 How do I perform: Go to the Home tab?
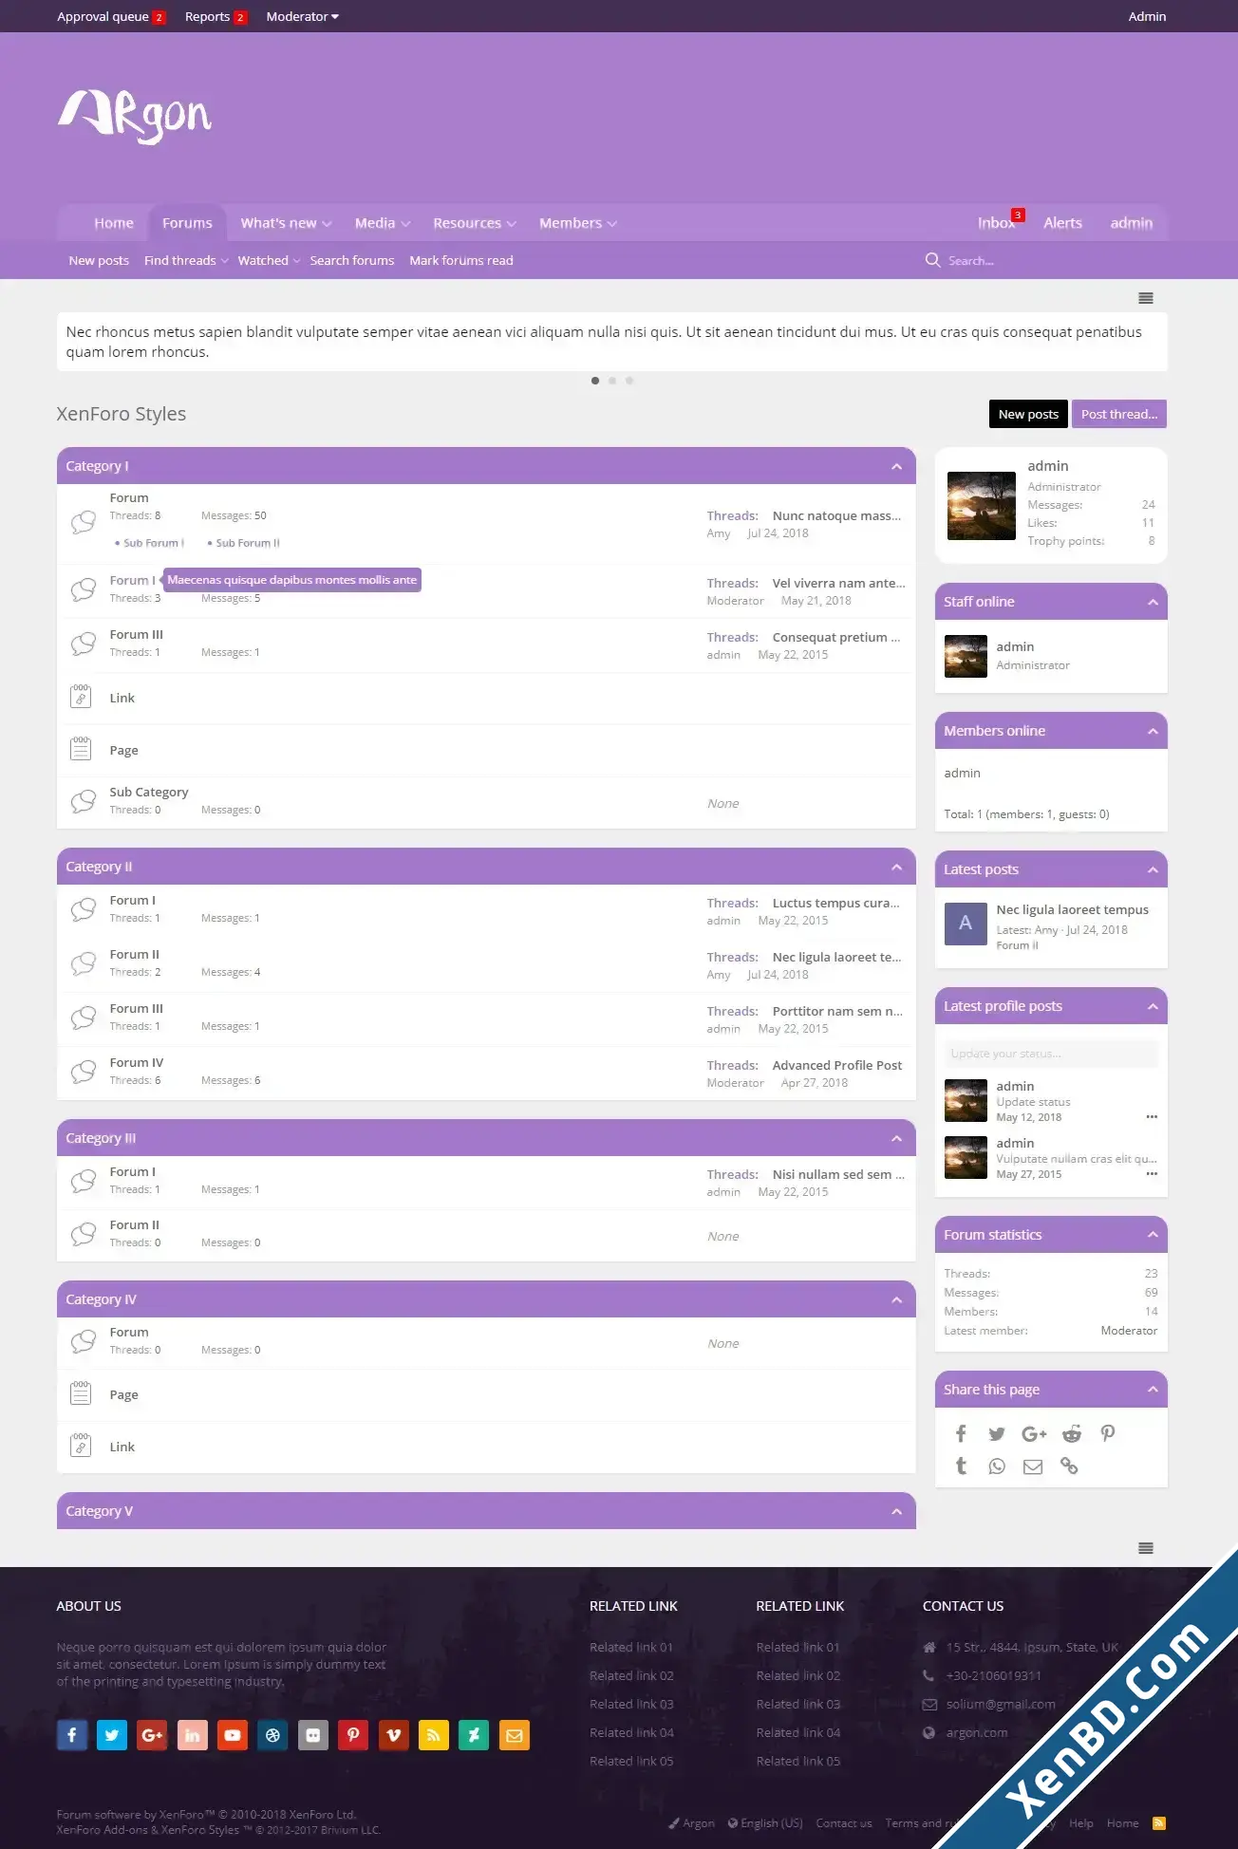(x=114, y=223)
